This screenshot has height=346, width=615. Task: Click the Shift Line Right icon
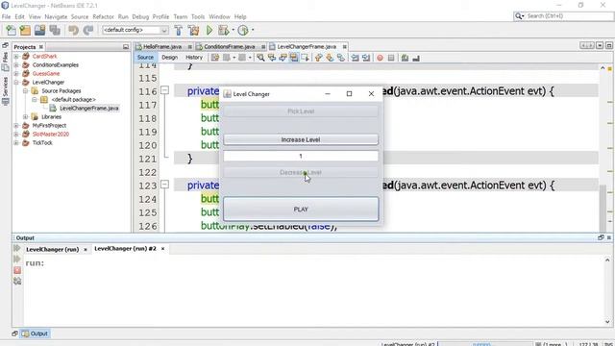(366, 58)
